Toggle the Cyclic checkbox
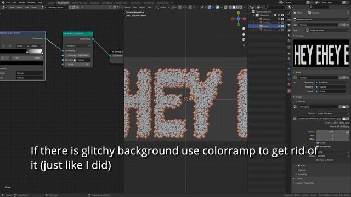351x197 pixels. coord(318,143)
